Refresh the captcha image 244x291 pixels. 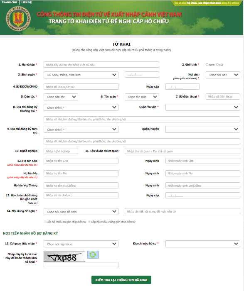click(93, 254)
